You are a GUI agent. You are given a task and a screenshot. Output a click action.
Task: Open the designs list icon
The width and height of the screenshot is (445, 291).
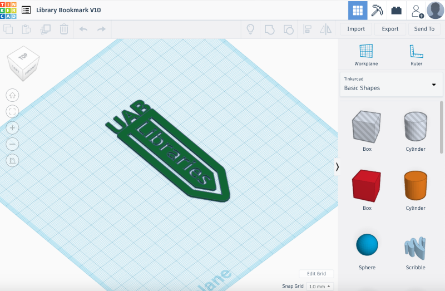pos(26,10)
